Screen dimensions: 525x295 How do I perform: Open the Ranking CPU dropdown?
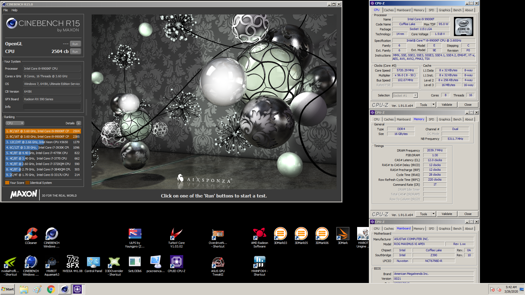tap(15, 123)
